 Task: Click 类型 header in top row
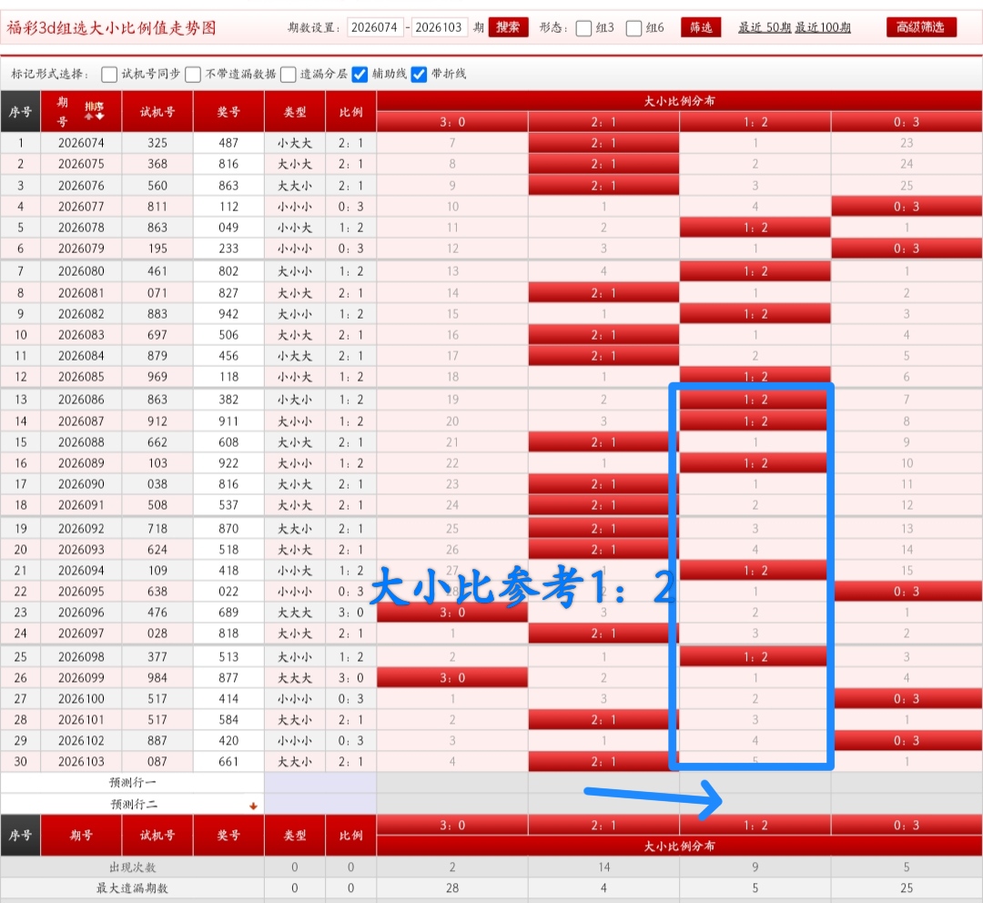tap(295, 112)
